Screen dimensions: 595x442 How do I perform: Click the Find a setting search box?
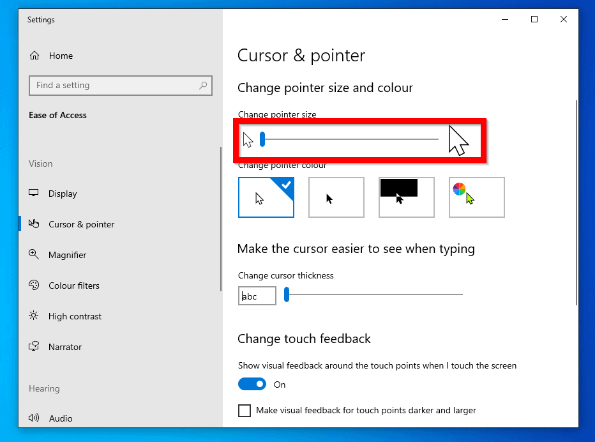coord(115,85)
